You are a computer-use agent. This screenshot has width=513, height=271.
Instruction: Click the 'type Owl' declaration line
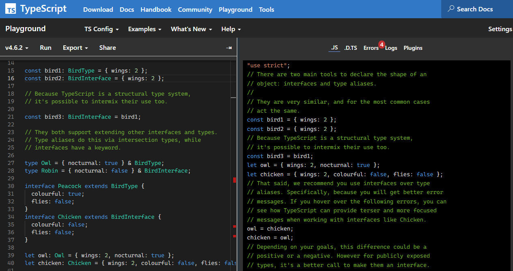94,163
